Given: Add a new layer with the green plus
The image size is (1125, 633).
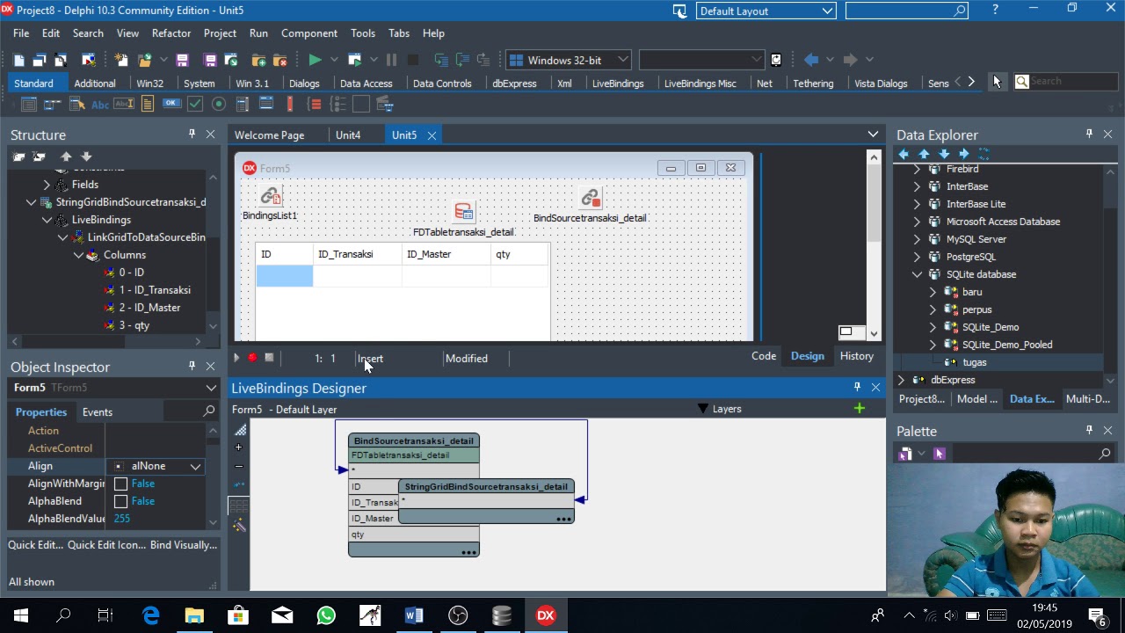Looking at the screenshot, I should [x=859, y=408].
